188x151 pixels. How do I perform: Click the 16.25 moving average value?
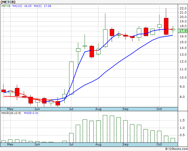[x=28, y=6]
